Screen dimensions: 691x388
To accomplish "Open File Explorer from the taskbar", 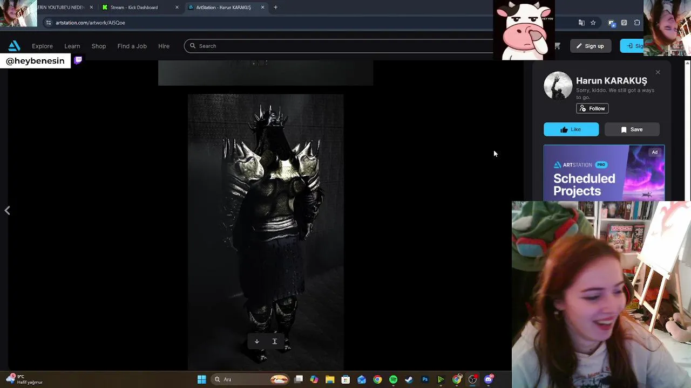I will pyautogui.click(x=330, y=379).
